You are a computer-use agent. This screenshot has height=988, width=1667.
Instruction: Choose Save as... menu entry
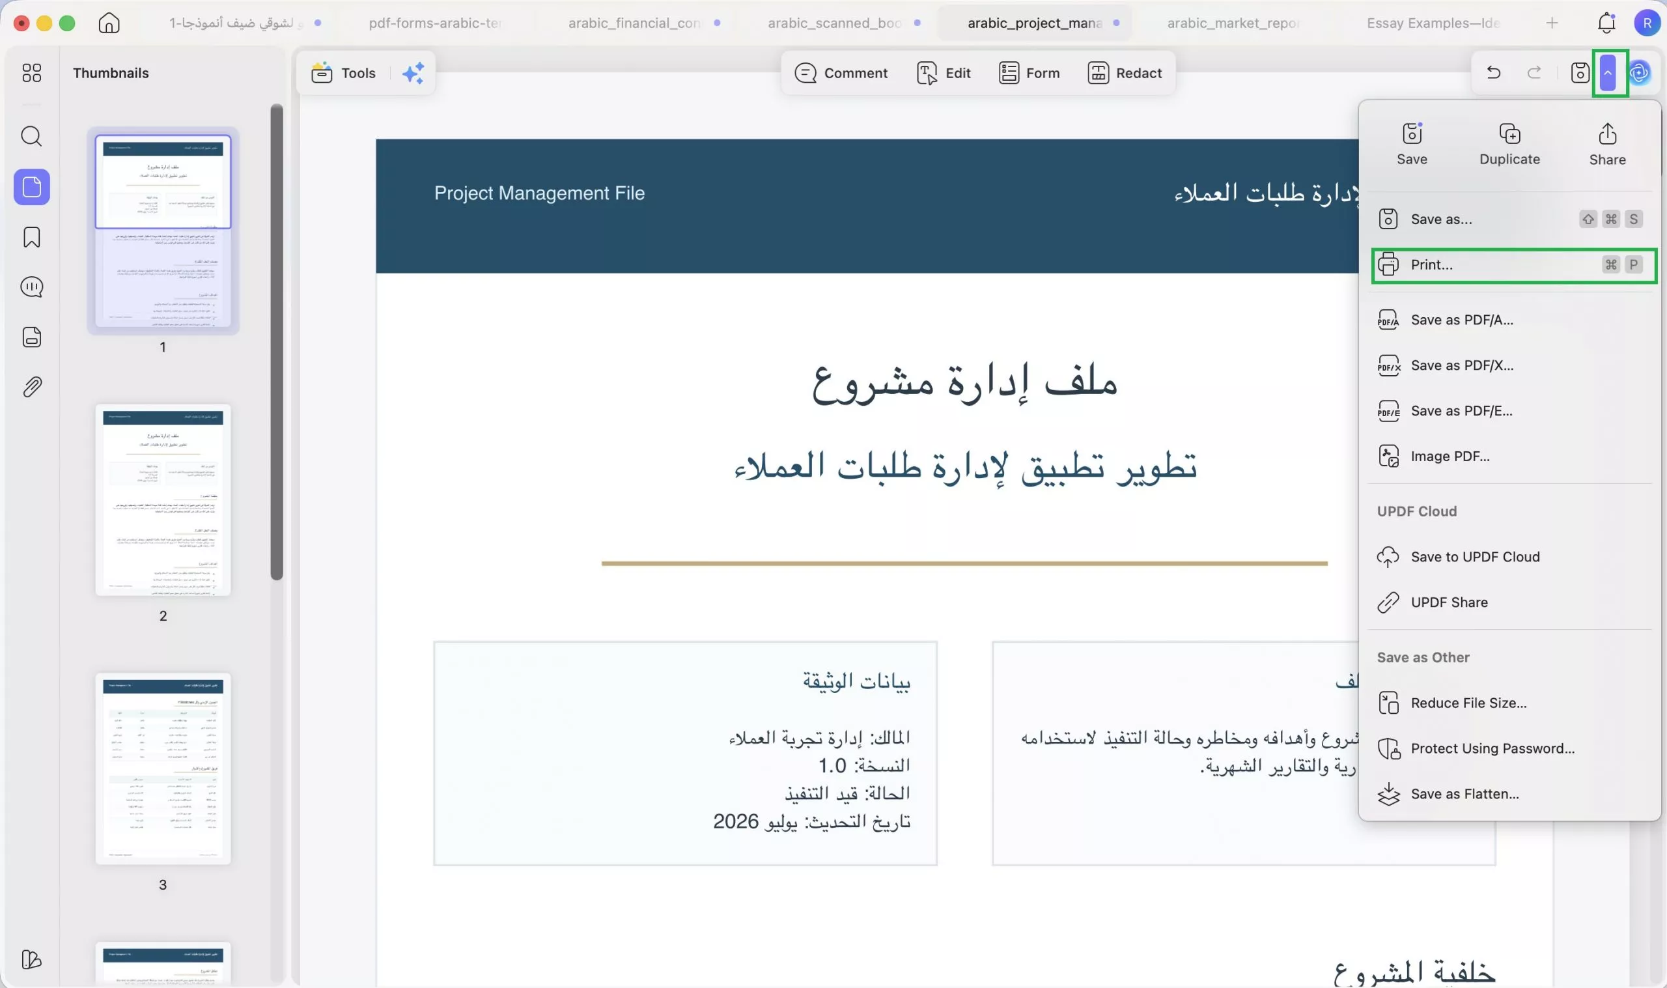click(1510, 219)
